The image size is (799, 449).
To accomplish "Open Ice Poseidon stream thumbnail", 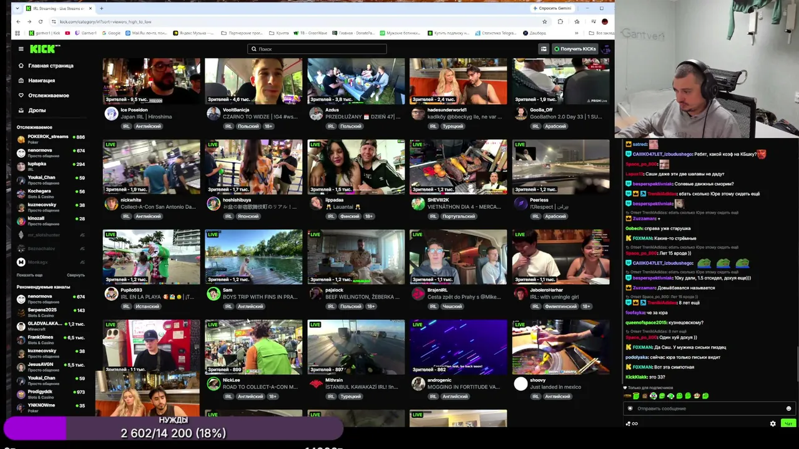I will (152, 81).
